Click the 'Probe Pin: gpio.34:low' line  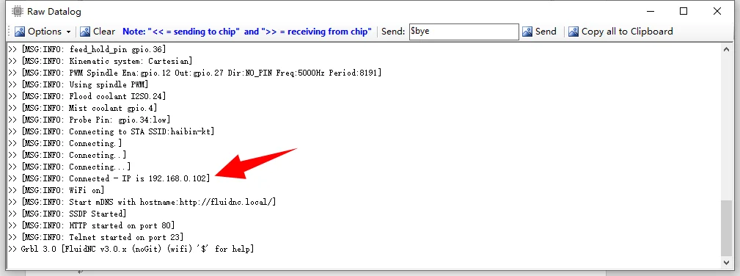click(x=89, y=120)
